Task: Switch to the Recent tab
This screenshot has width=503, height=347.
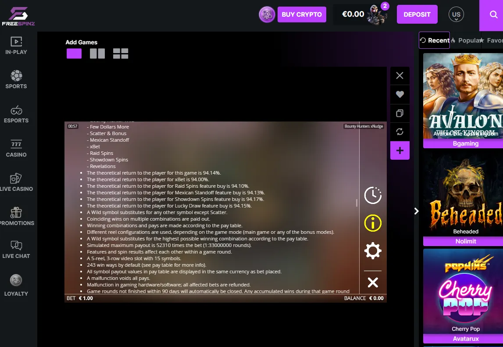Action: 434,40
